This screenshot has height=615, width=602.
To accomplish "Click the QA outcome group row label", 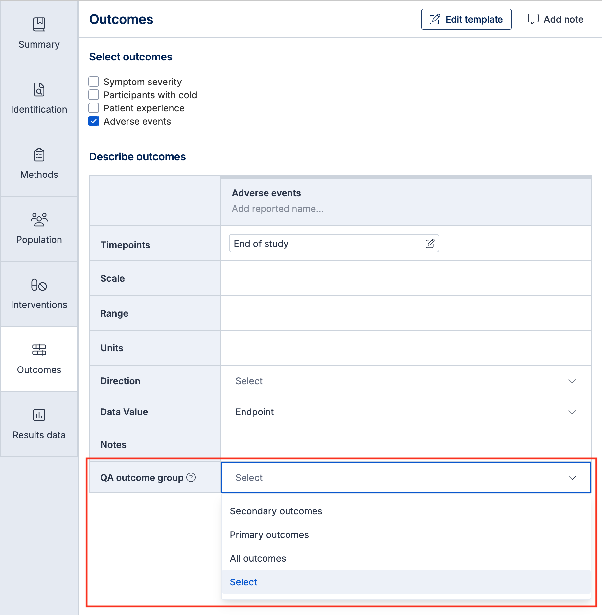I will (x=142, y=477).
